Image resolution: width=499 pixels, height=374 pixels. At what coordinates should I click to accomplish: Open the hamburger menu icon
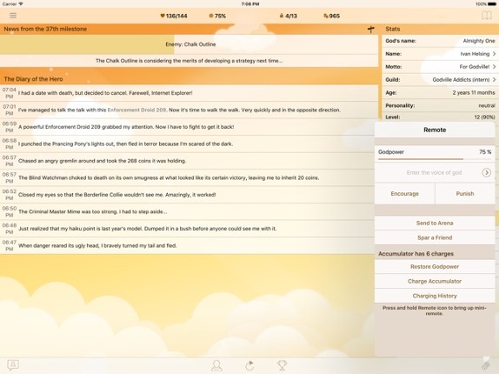point(13,16)
